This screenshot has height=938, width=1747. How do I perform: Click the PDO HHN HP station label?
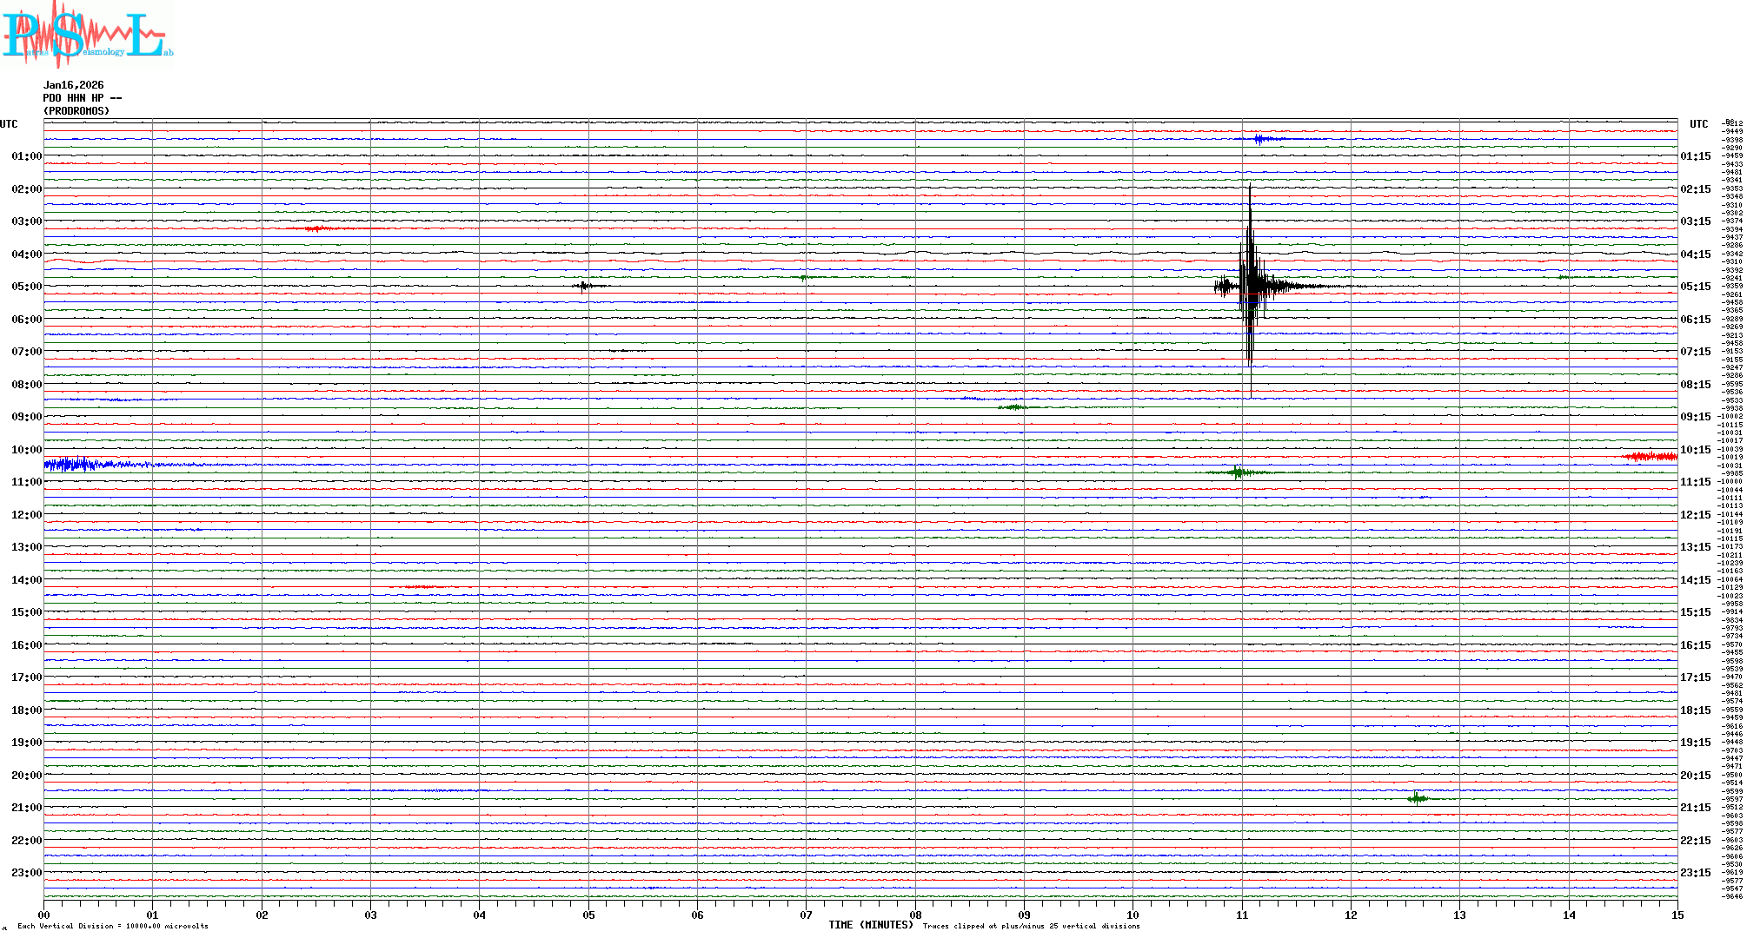(x=82, y=98)
